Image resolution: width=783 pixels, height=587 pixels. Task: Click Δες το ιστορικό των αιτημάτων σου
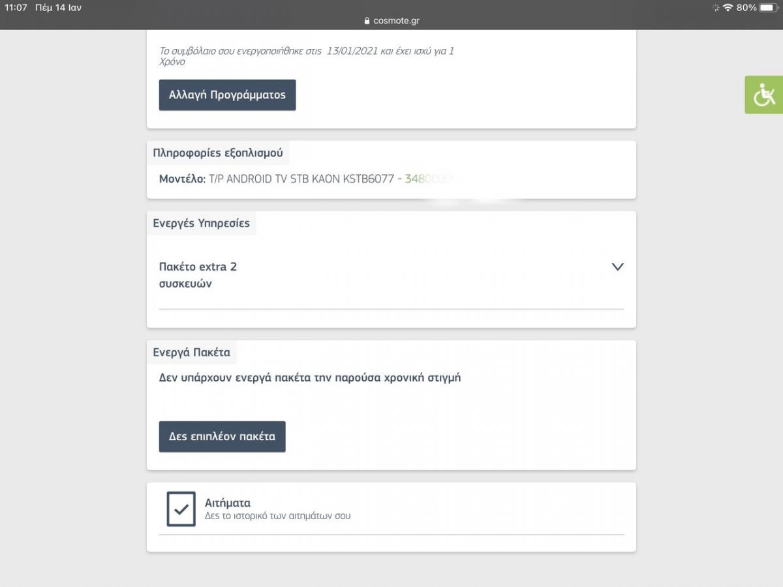(278, 516)
